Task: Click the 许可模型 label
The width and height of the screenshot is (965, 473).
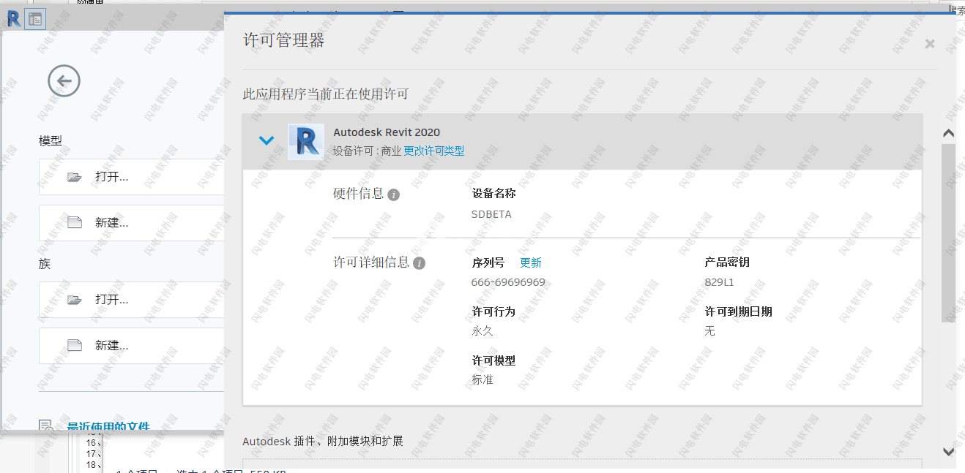Action: click(x=494, y=360)
